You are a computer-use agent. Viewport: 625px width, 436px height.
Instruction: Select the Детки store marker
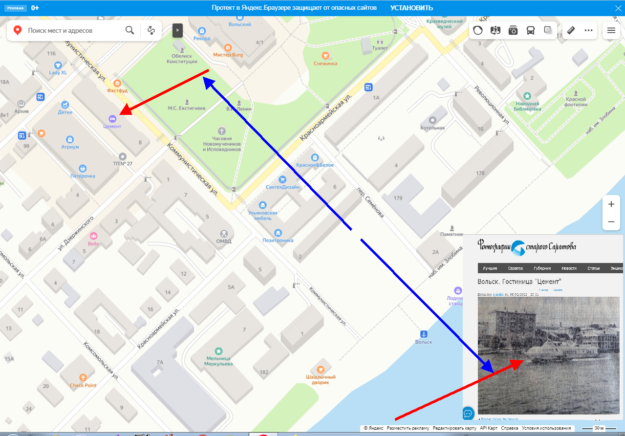coord(65,105)
